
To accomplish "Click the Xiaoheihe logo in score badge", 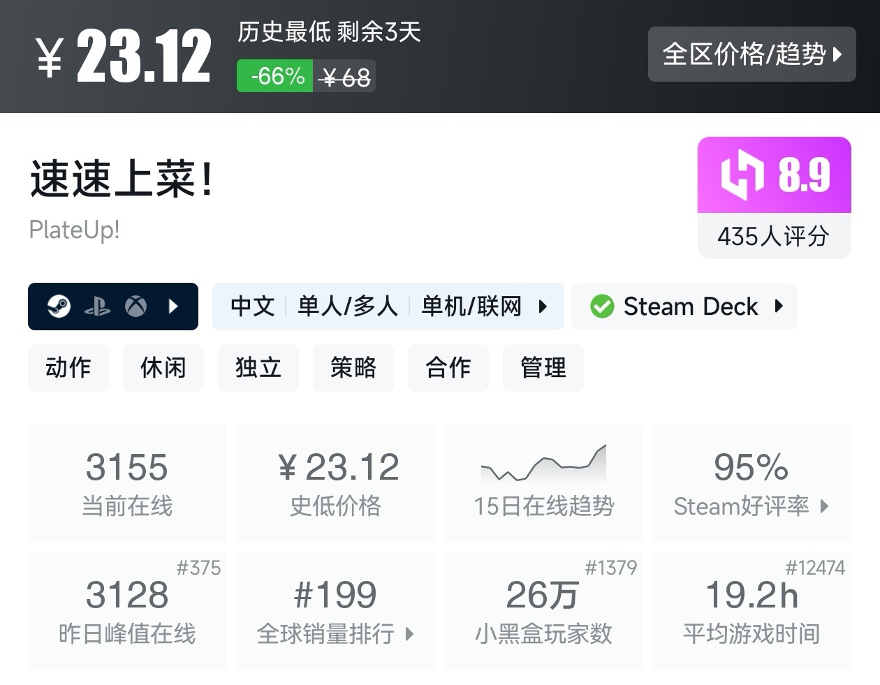I will [742, 175].
